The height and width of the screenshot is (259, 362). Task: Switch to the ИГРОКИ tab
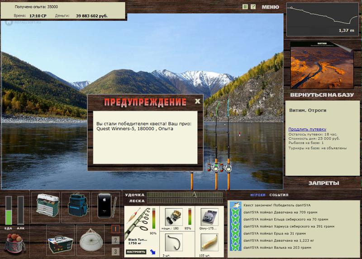click(x=257, y=195)
